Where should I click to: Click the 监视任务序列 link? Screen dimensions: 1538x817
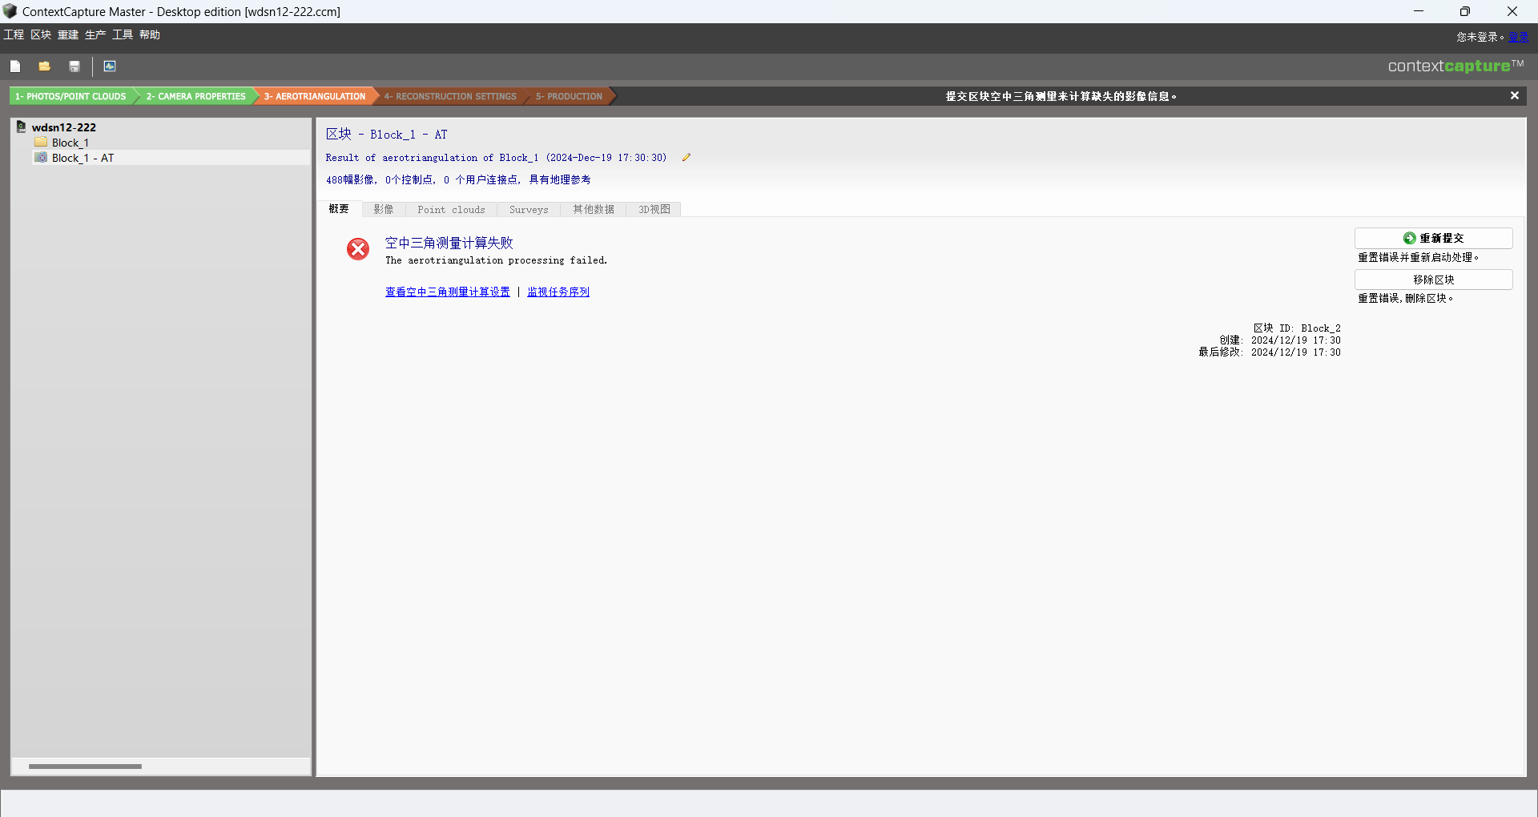(x=558, y=292)
